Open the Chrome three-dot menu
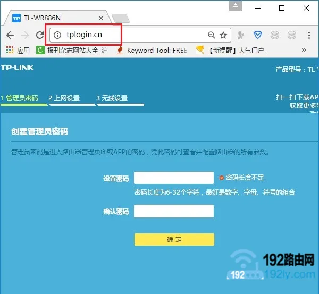 click(x=309, y=35)
